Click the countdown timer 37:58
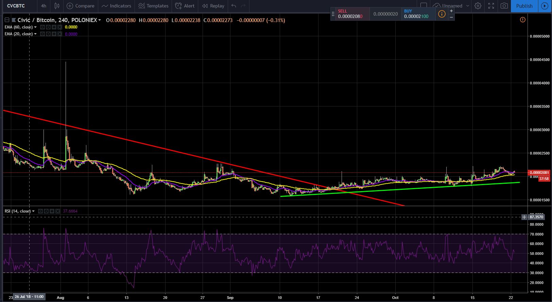This screenshot has width=552, height=302. 544,179
